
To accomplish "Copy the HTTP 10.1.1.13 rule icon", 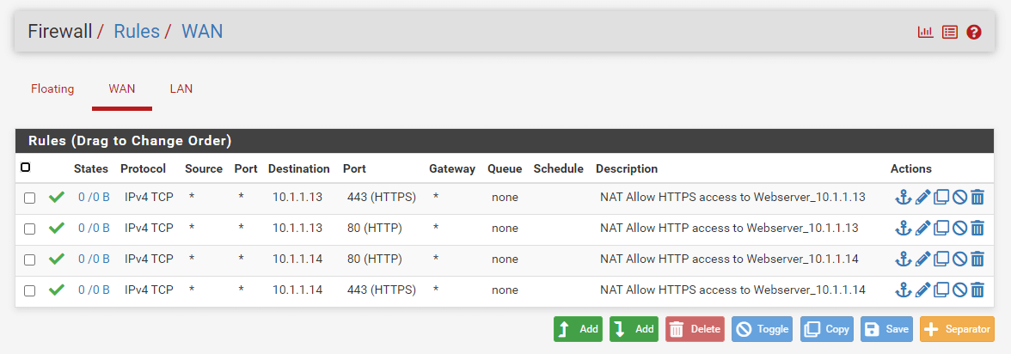I will coord(941,228).
